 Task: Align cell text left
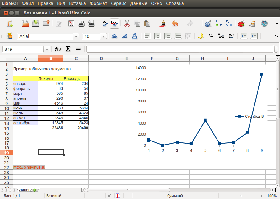tap(148, 36)
